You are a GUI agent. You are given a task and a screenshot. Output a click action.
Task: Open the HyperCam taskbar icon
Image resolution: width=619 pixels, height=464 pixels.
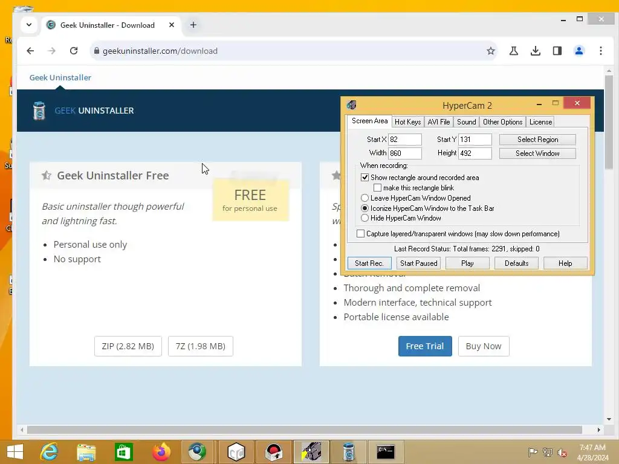coord(311,452)
